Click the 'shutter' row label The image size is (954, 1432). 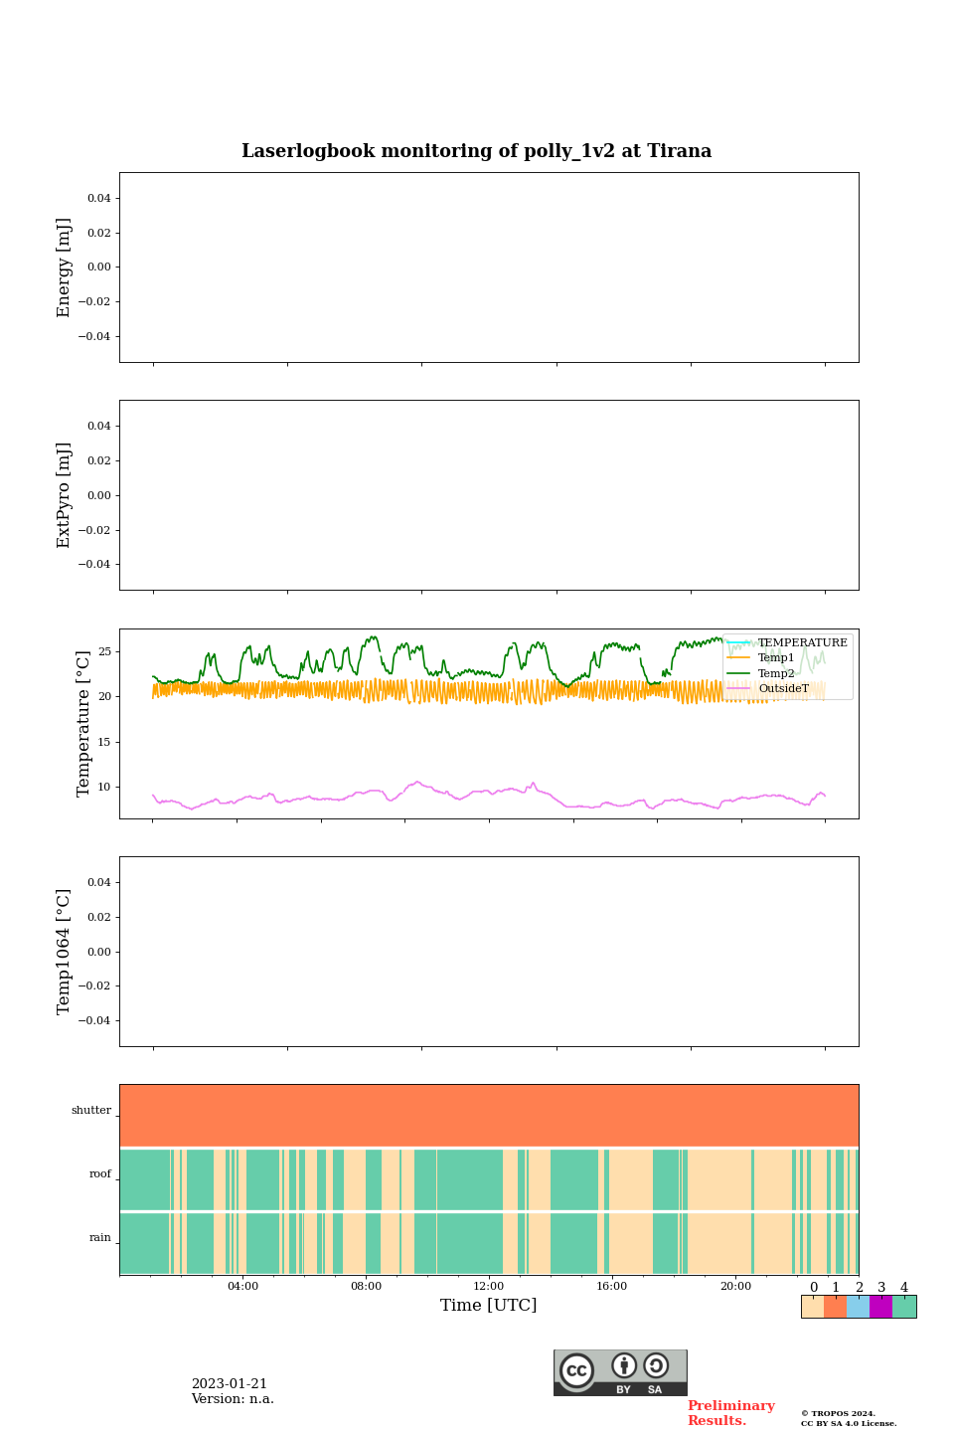pyautogui.click(x=91, y=1111)
